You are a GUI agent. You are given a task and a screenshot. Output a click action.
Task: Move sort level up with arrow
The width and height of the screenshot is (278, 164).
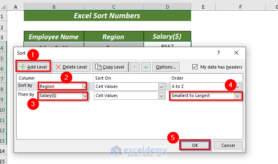[135, 67]
